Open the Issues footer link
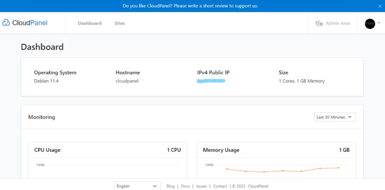Viewport: 385px width, 190px height. click(x=202, y=186)
